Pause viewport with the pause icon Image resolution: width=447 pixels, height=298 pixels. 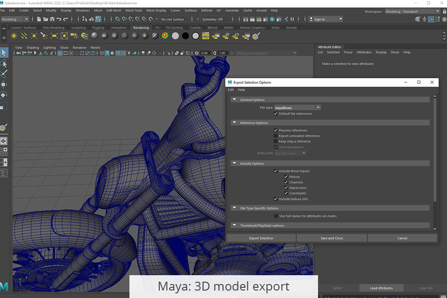coord(292,19)
